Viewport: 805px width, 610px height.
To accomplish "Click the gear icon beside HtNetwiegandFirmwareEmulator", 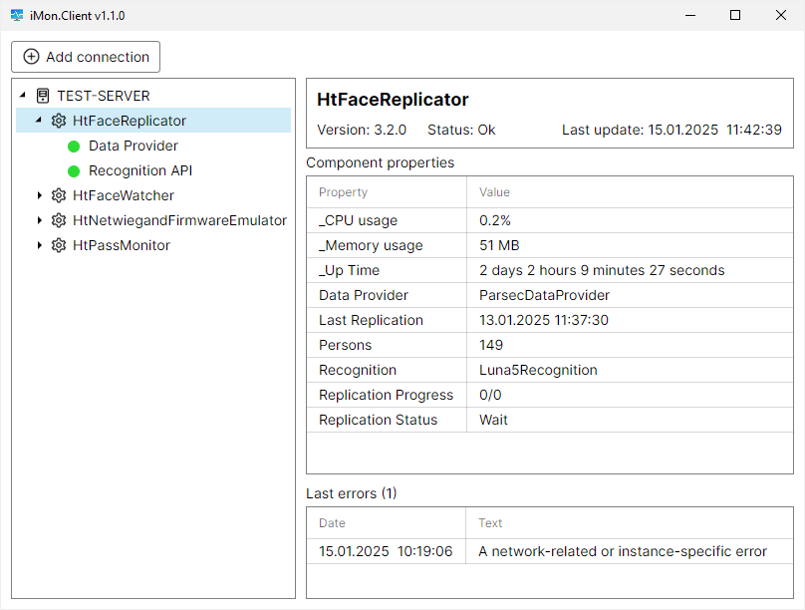I will click(59, 220).
